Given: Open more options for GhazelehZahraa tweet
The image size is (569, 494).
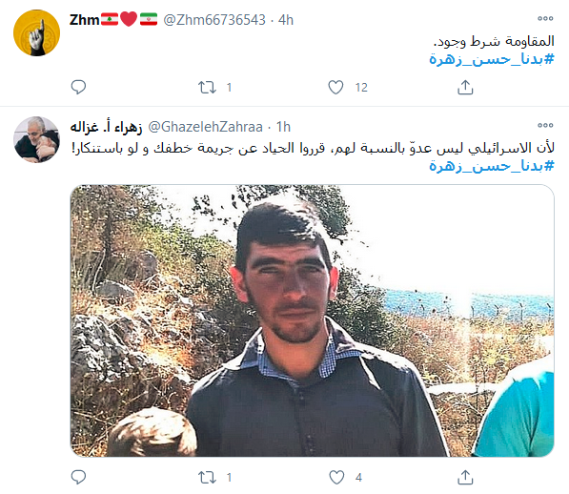Looking at the screenshot, I should (545, 125).
